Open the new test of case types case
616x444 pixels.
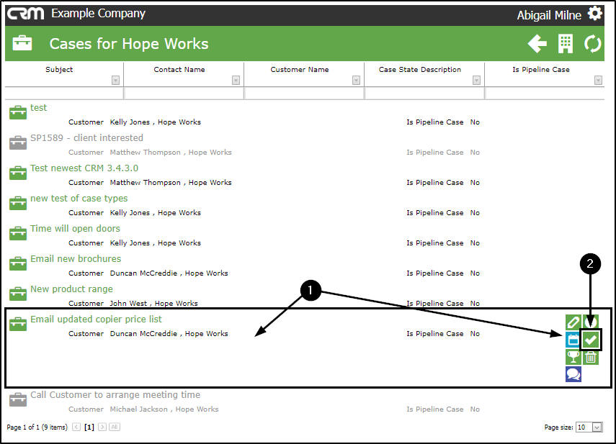[79, 199]
